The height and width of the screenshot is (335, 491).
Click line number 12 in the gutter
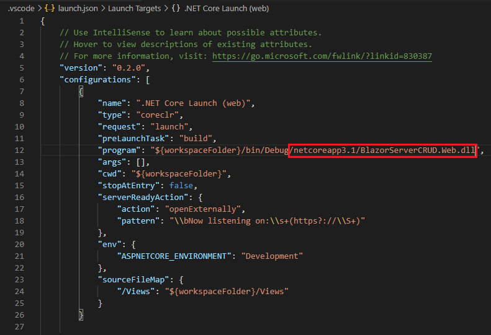[20, 150]
